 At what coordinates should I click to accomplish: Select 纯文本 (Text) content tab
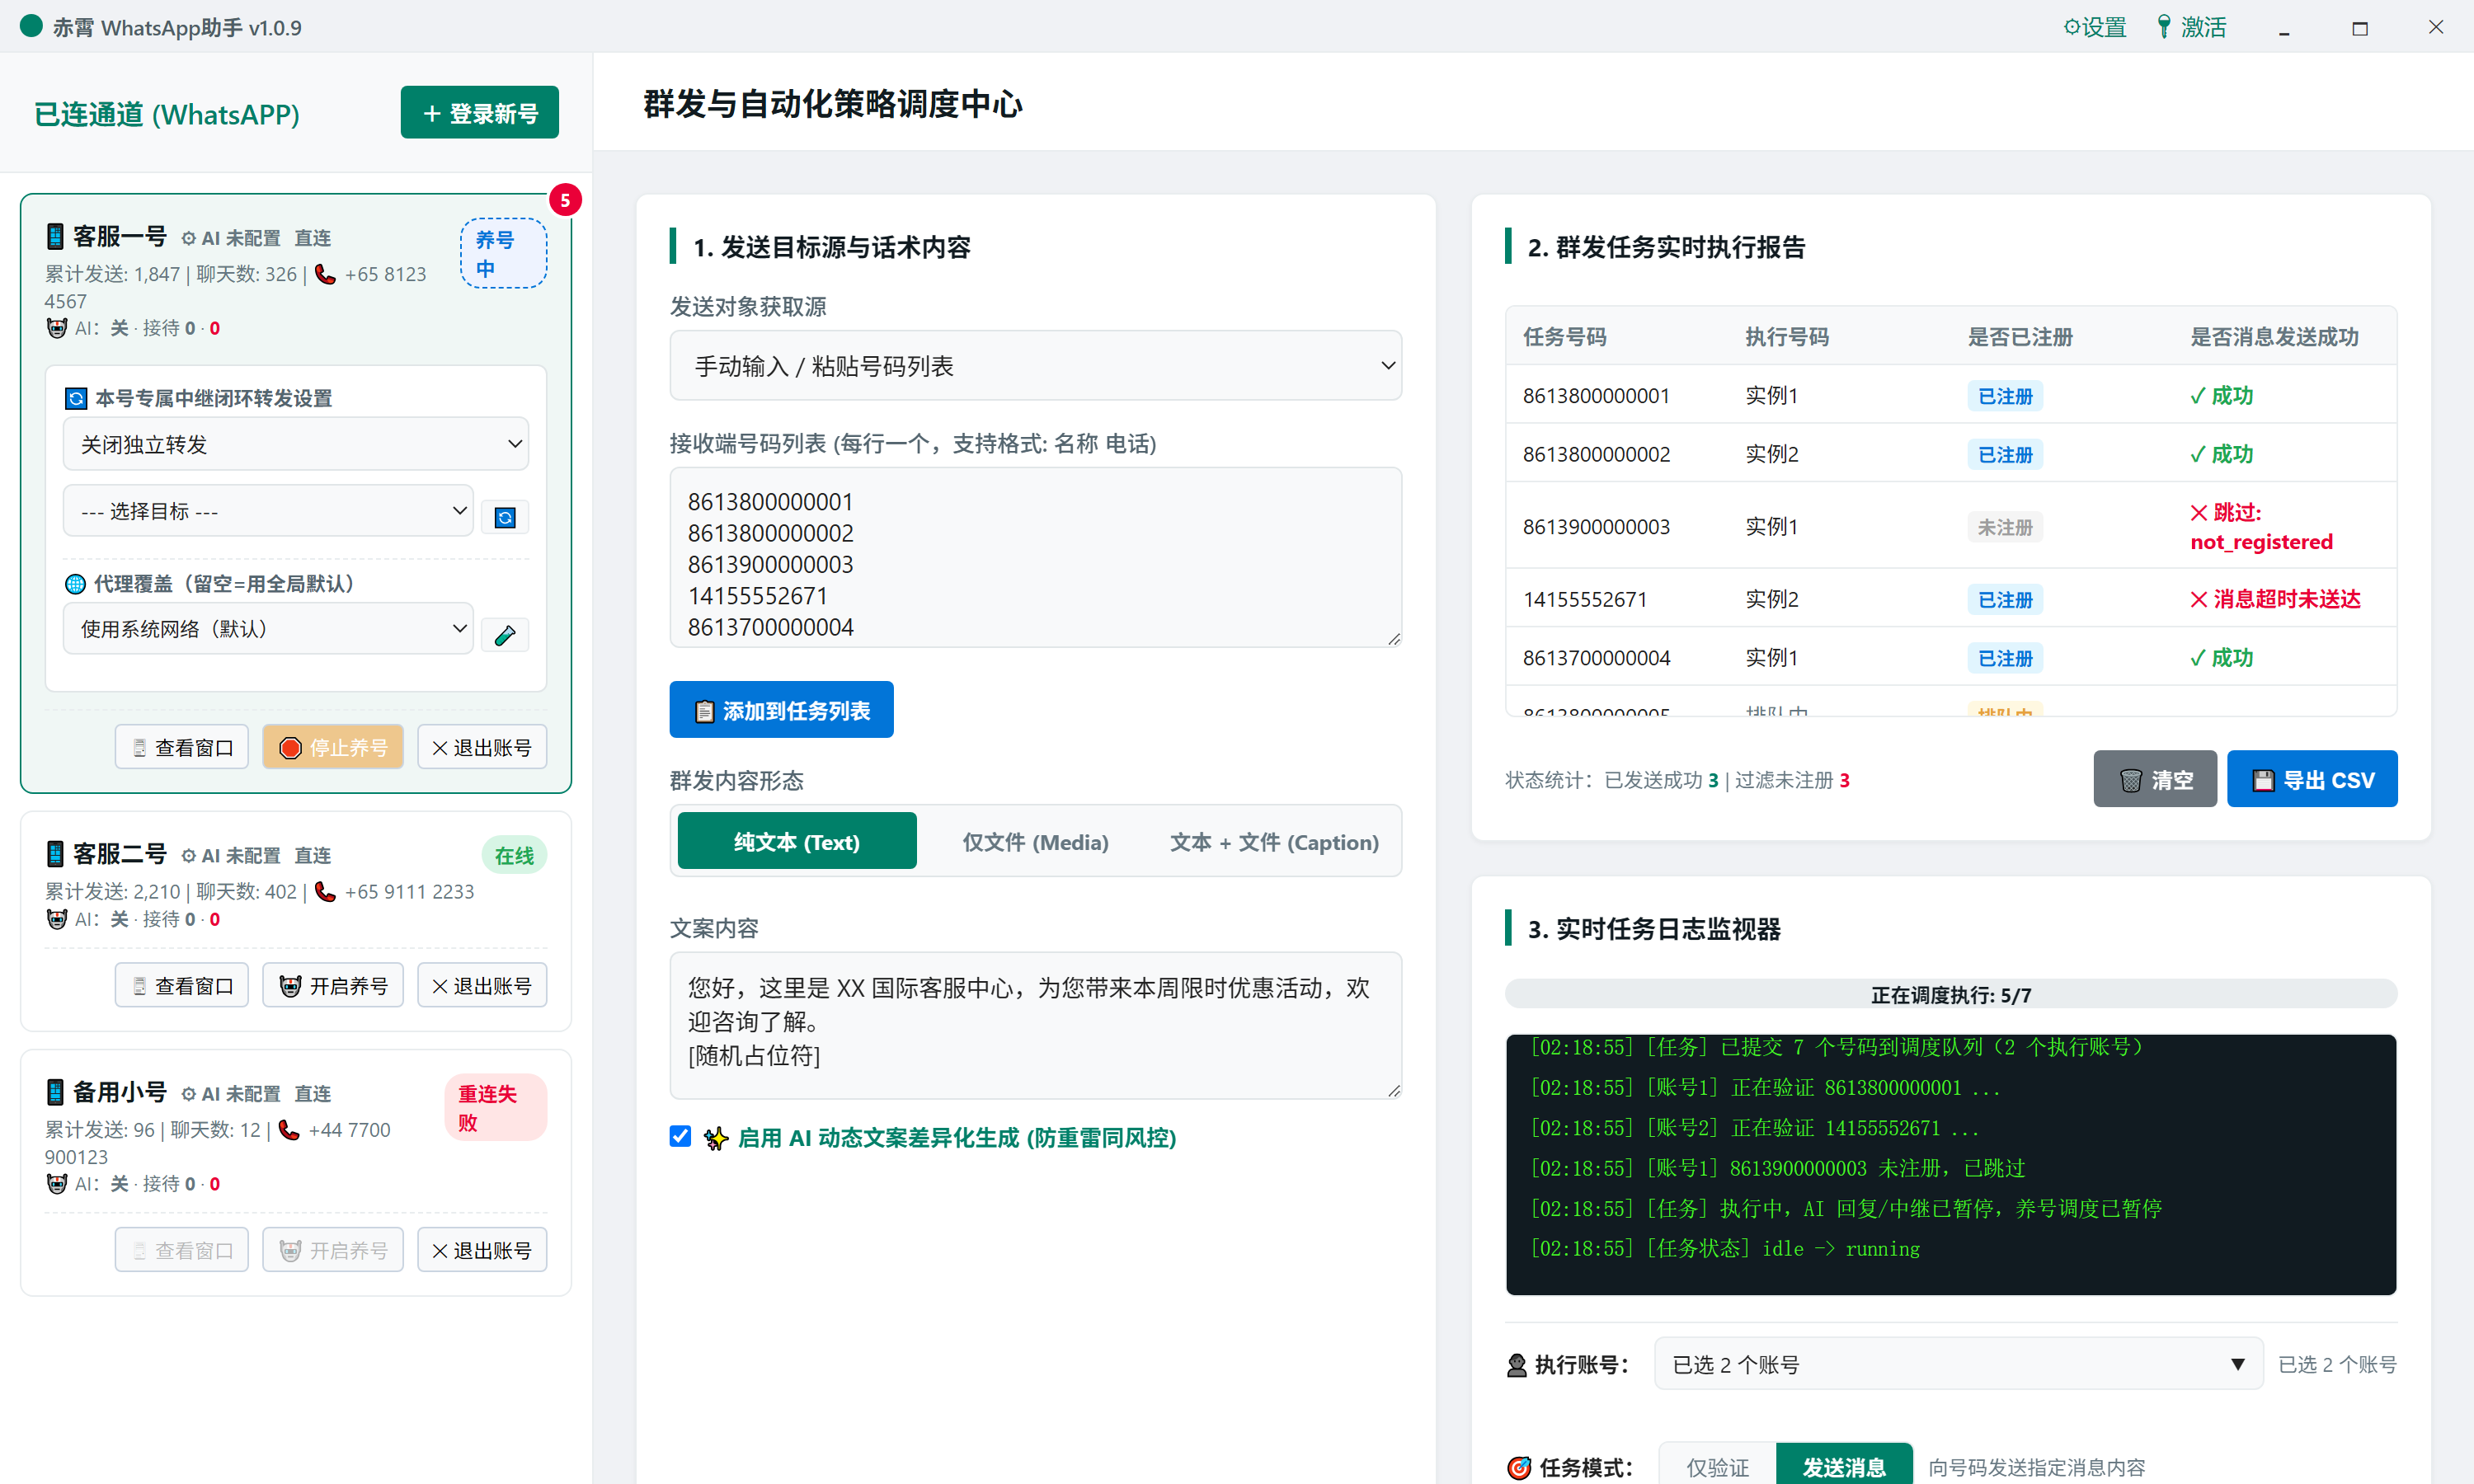click(797, 841)
